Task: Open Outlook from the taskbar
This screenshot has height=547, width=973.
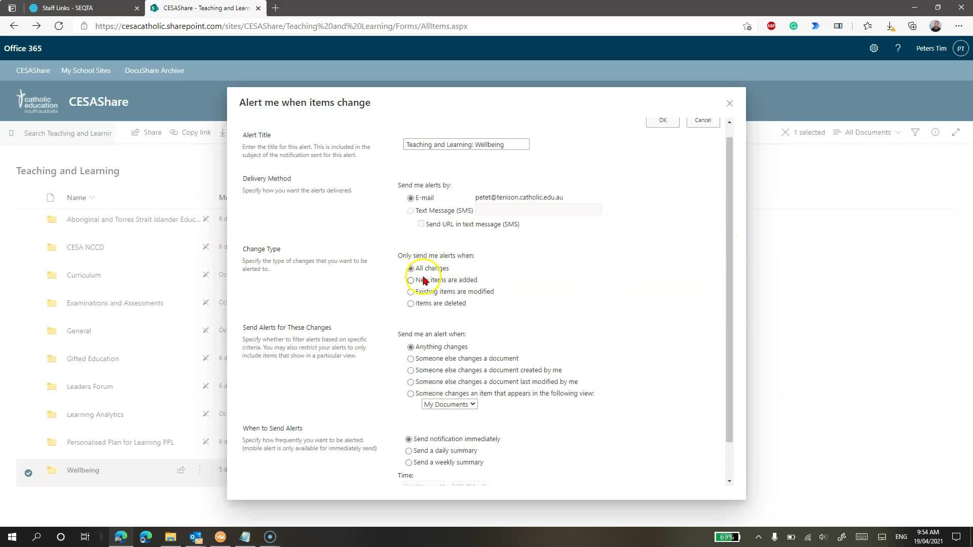Action: 195,536
